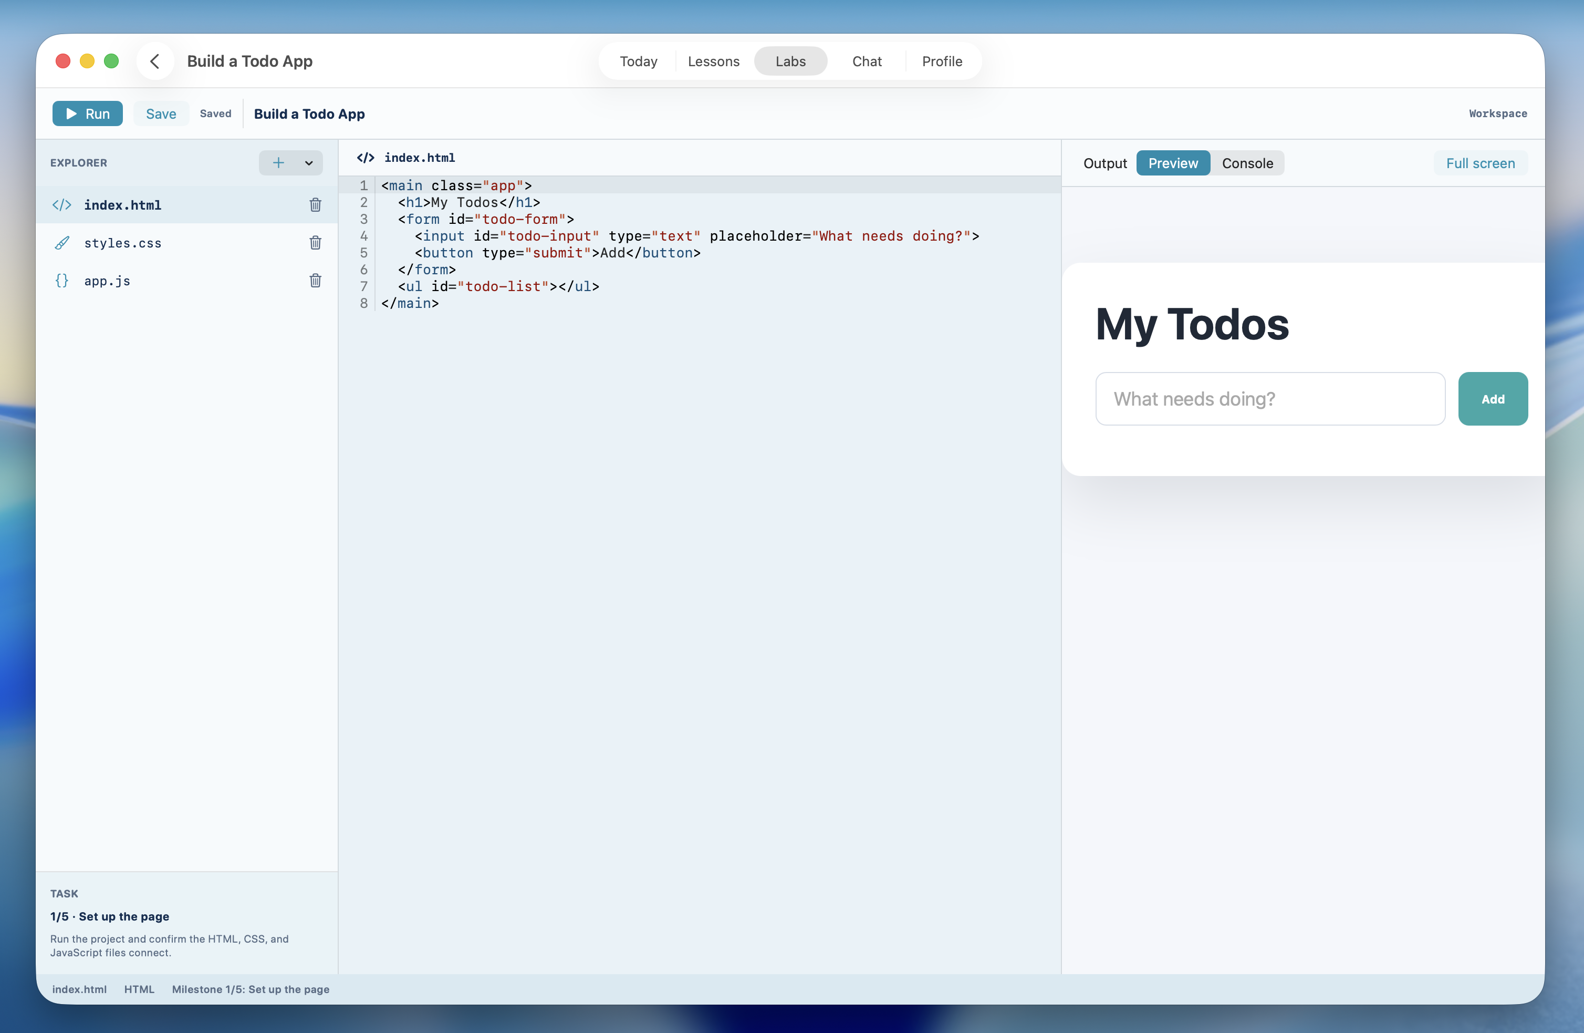Click the index.html editor tab label
Viewport: 1584px width, 1033px height.
click(419, 158)
